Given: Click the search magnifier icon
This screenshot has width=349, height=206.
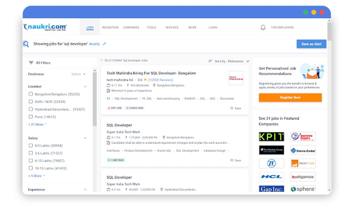Looking at the screenshot, I should click(x=26, y=44).
